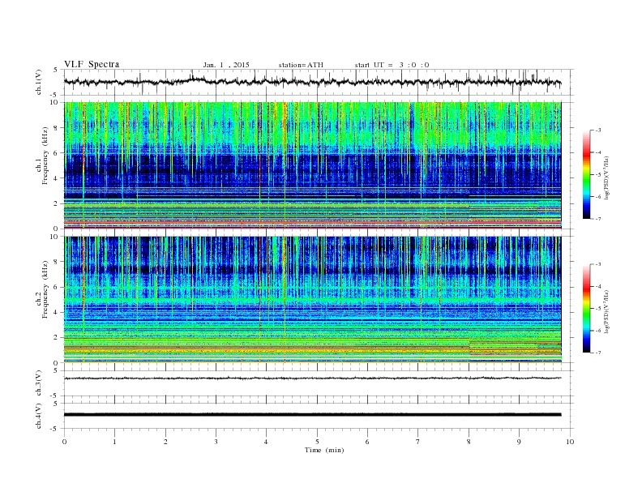Click time axis tick label 3
This screenshot has height=496, width=642.
(216, 442)
